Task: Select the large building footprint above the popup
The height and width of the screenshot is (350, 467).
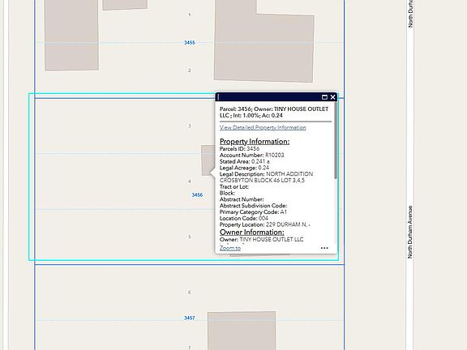Action: click(x=263, y=41)
